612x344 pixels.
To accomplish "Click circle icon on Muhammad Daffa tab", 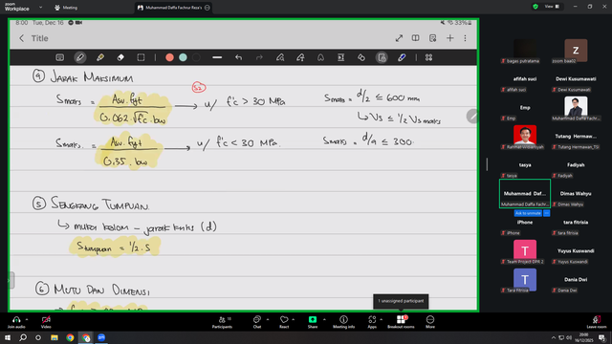I will click(208, 8).
